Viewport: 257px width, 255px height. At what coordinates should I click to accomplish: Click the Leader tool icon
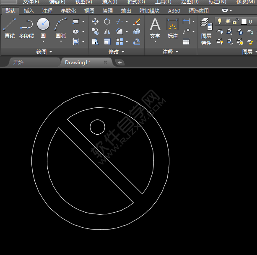(x=186, y=31)
